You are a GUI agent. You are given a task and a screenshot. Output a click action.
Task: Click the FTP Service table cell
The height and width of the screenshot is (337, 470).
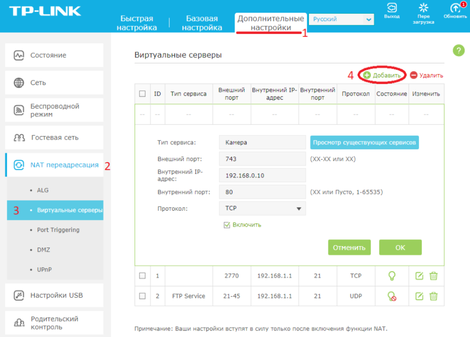[x=189, y=296]
